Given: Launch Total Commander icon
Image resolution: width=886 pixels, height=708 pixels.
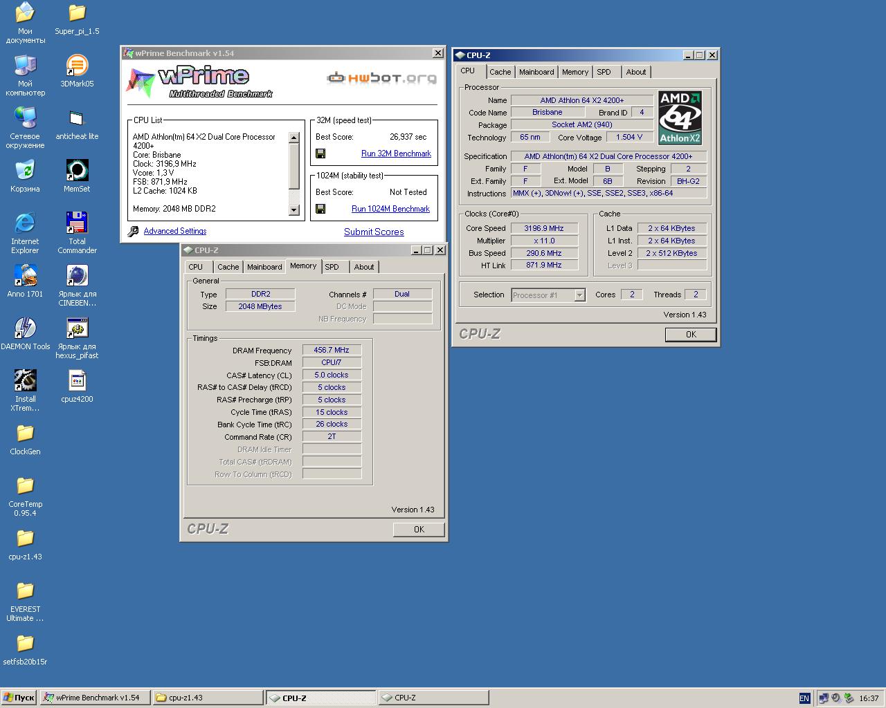Looking at the screenshot, I should click(77, 233).
